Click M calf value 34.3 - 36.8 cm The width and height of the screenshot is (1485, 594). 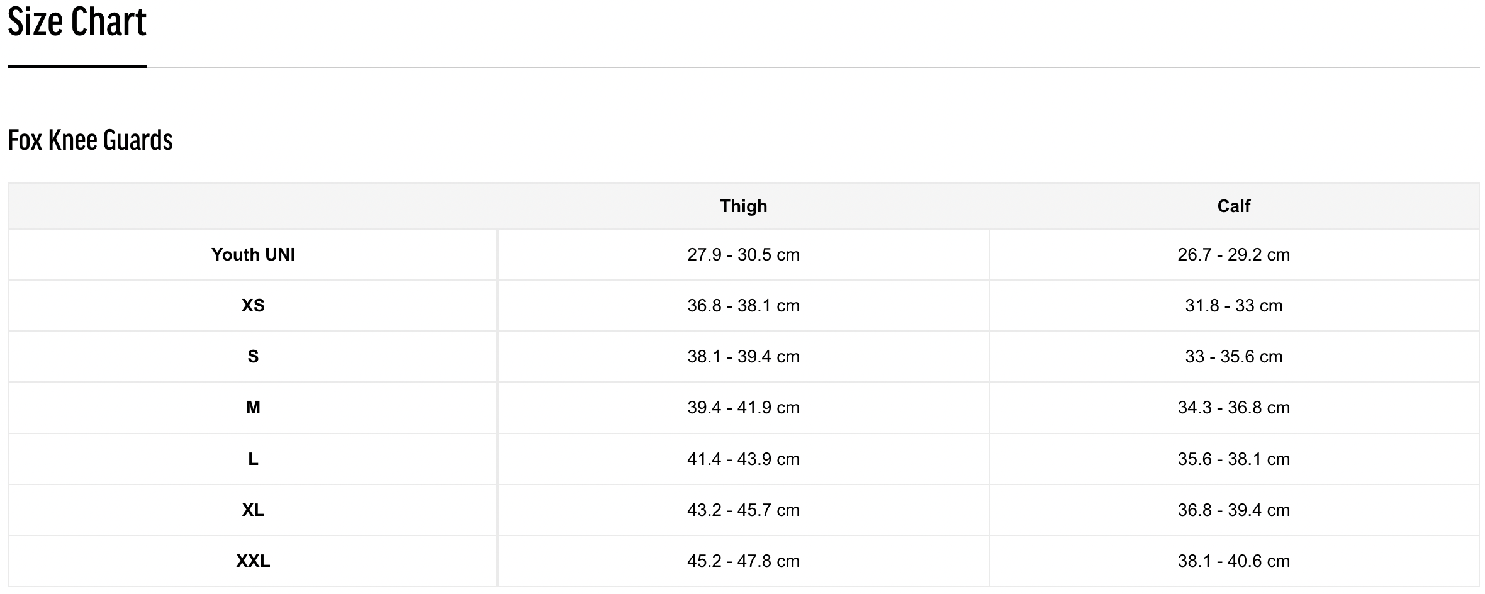pyautogui.click(x=1233, y=407)
